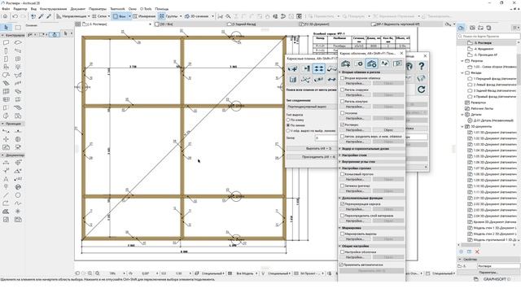Click the zoom magnifier icon in the top toolbar
The height and width of the screenshot is (293, 521).
pyautogui.click(x=228, y=16)
